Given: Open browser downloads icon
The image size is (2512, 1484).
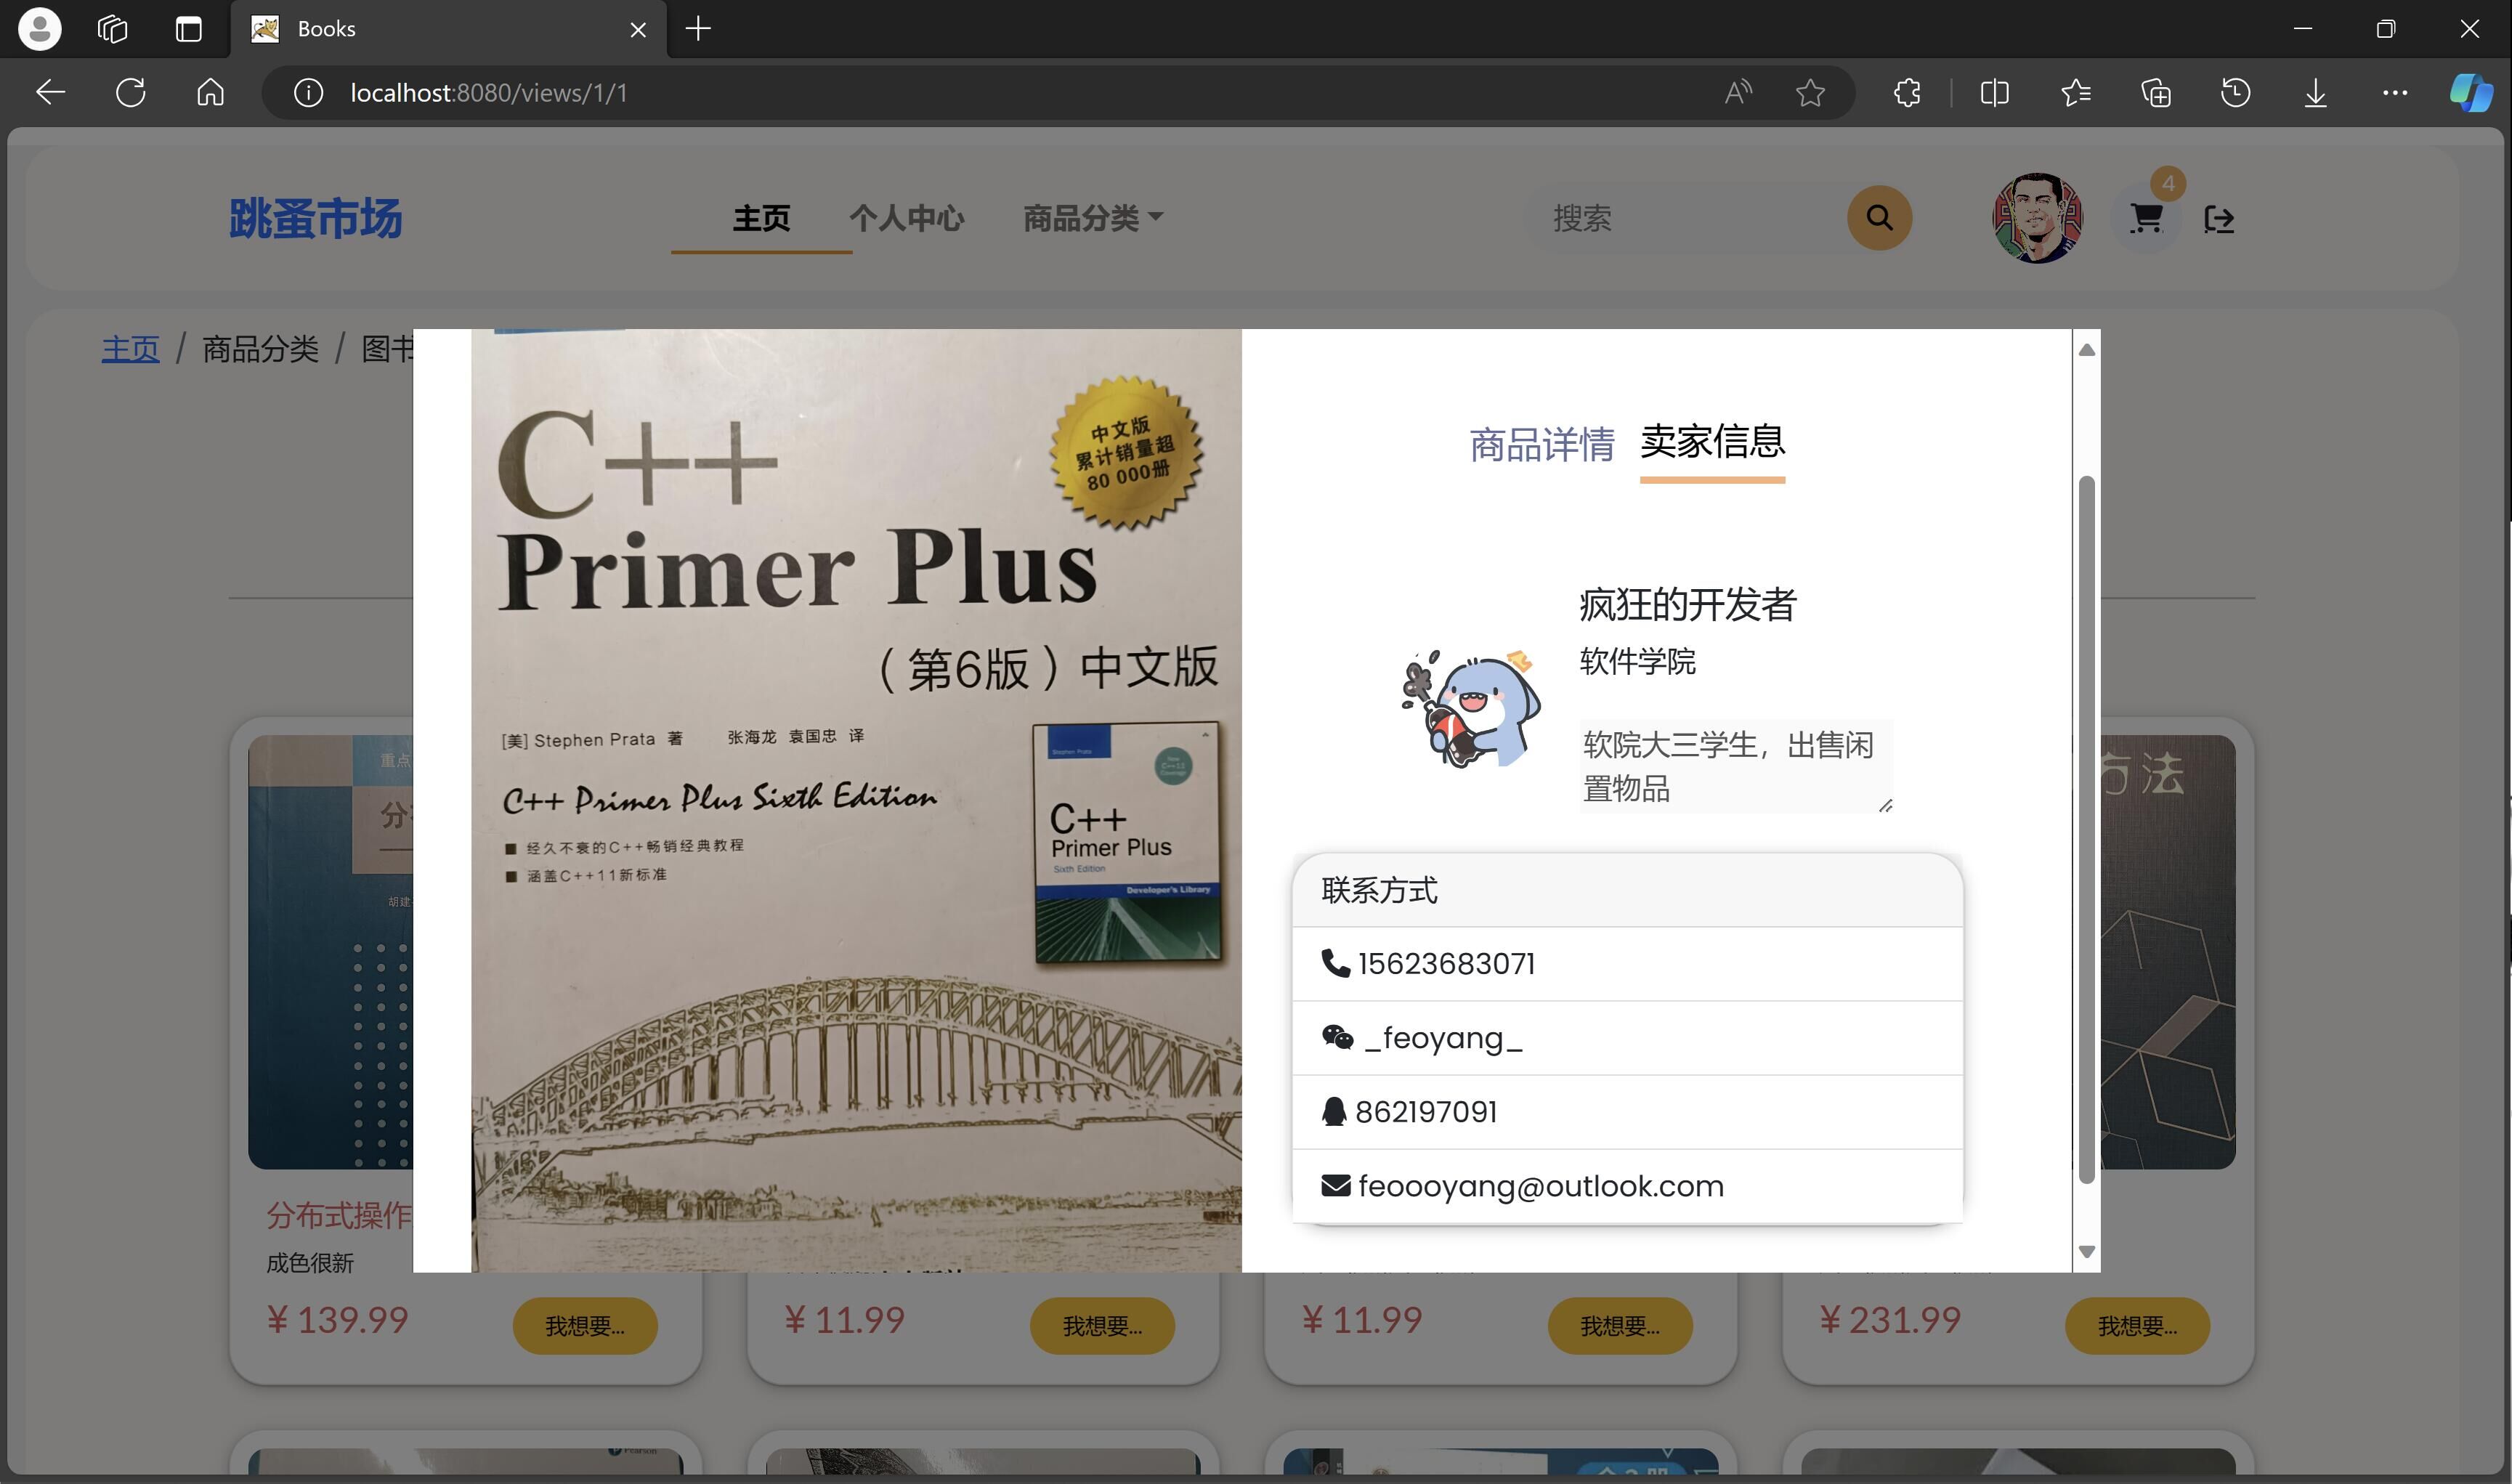Looking at the screenshot, I should point(2315,93).
